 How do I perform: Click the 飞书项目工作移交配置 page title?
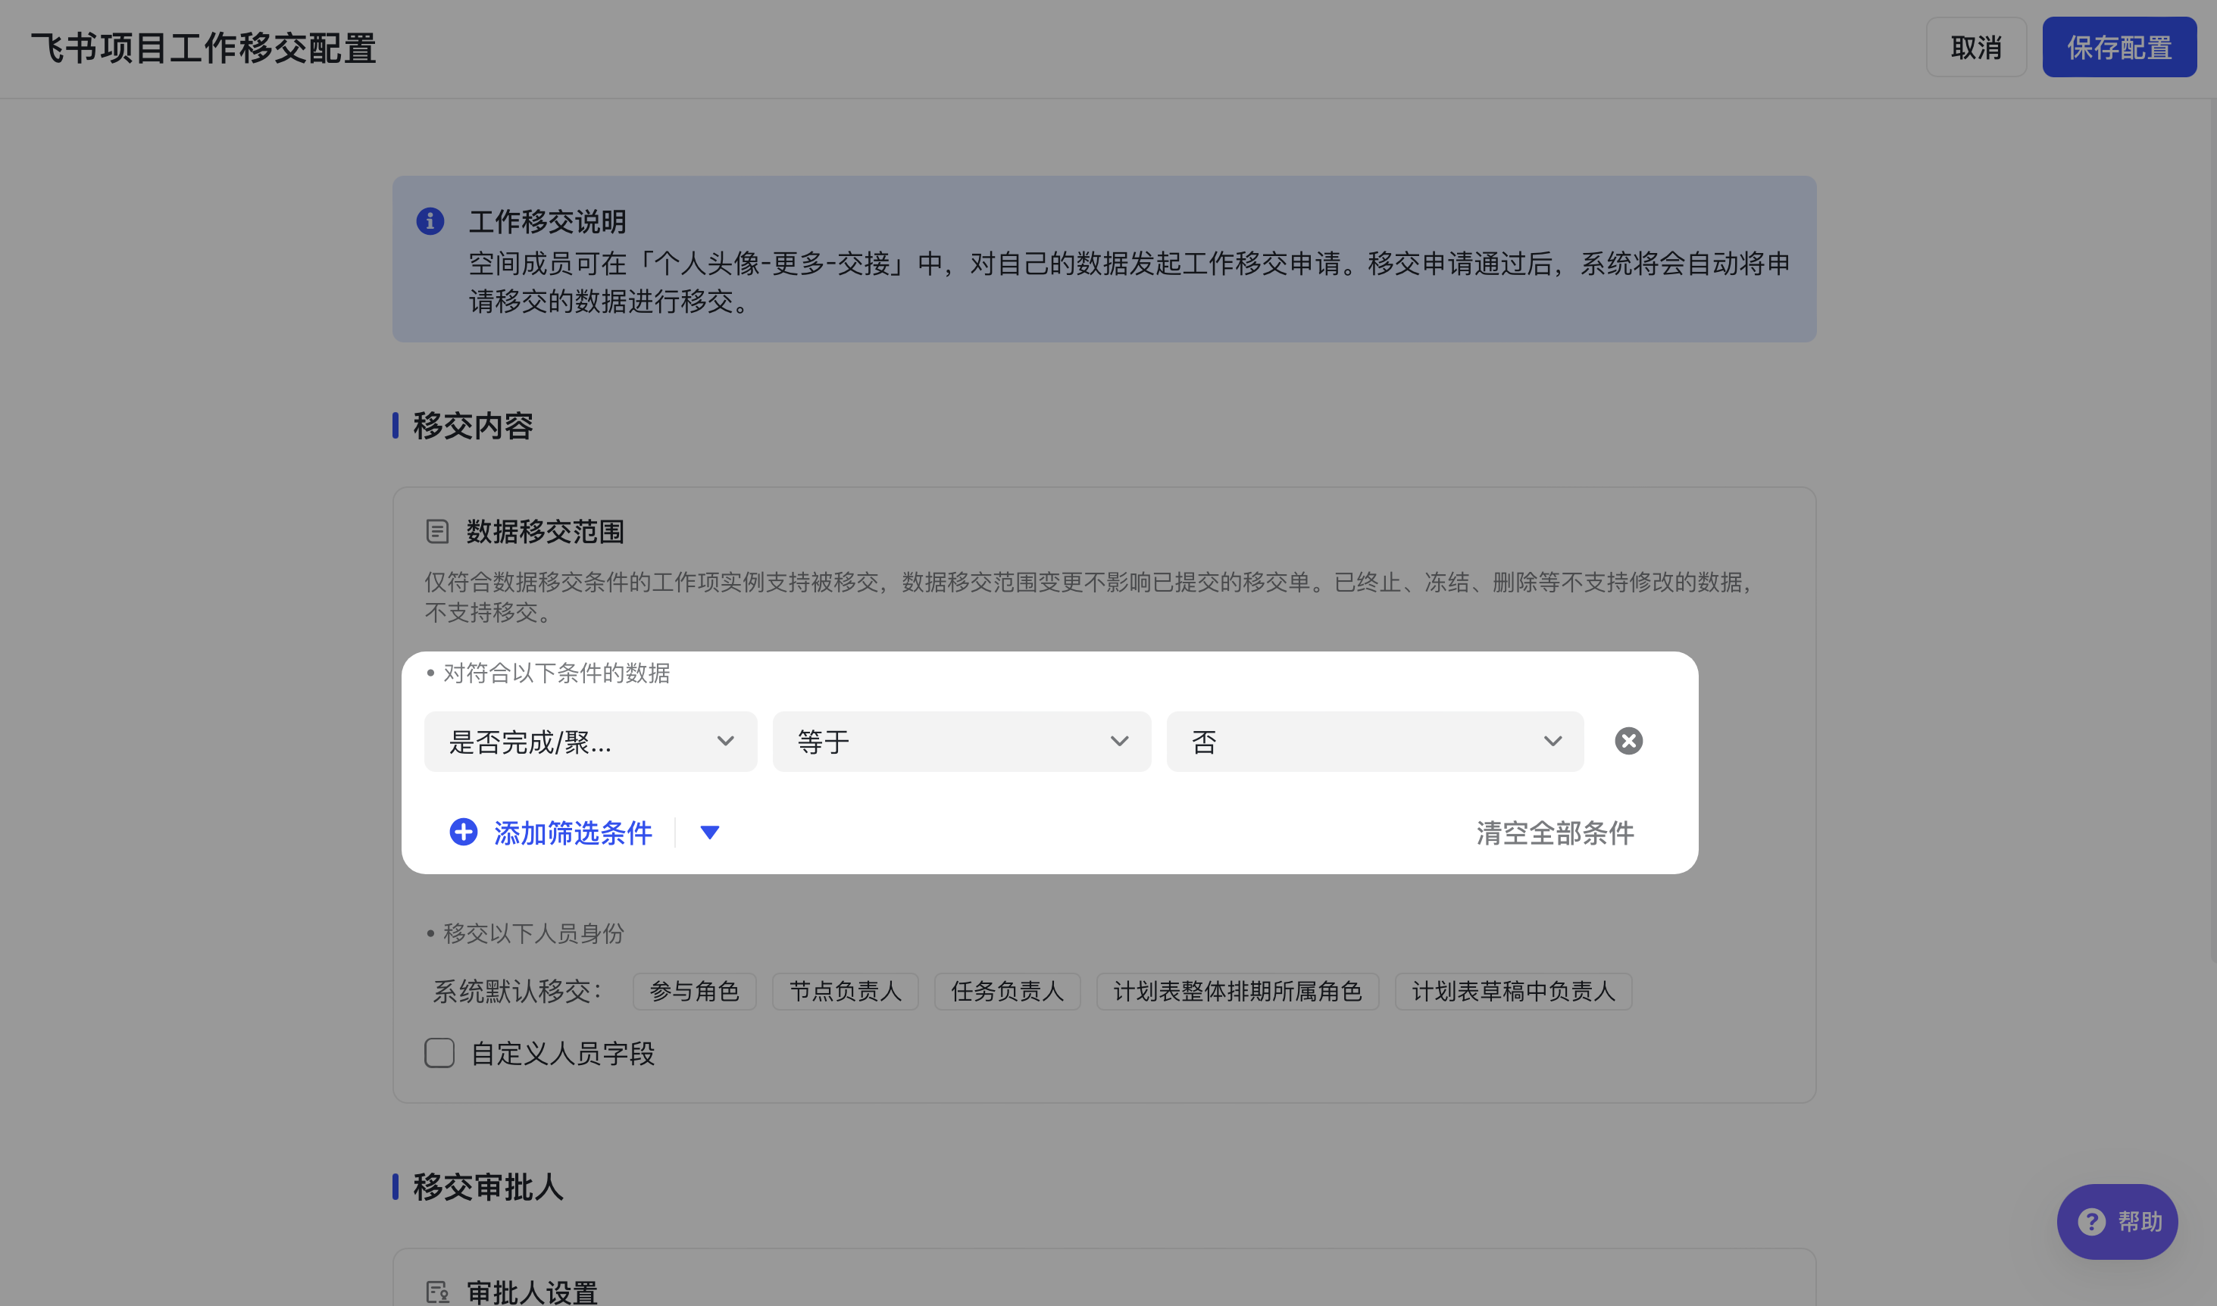pyautogui.click(x=204, y=48)
